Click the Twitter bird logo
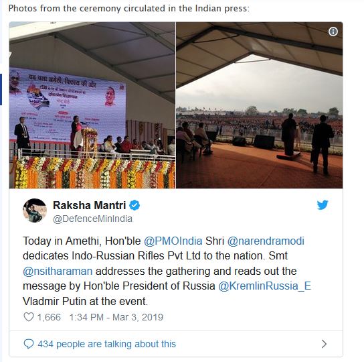This screenshot has height=362, width=364. (323, 204)
